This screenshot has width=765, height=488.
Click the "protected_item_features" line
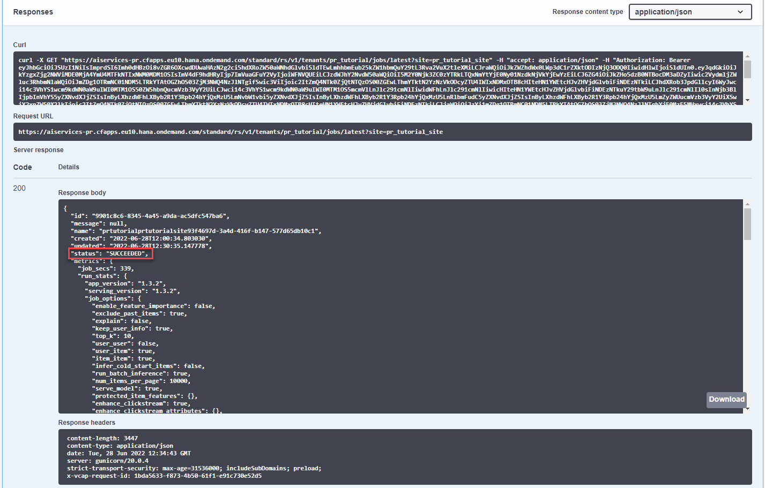[145, 396]
